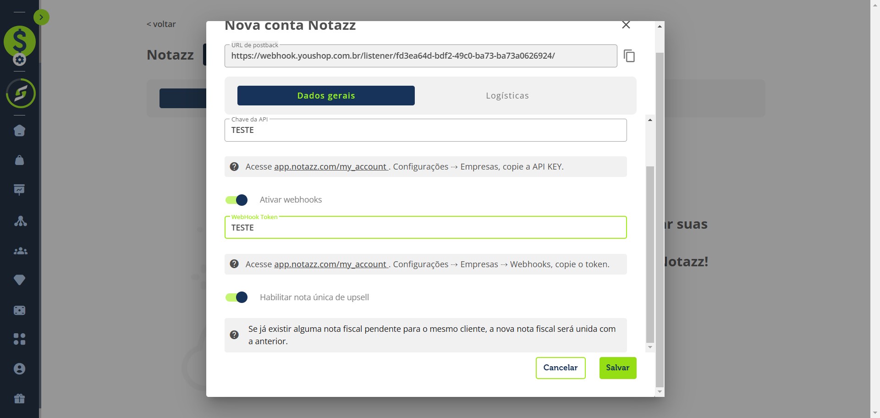The image size is (880, 418).
Task: Click the URL de postback field
Action: pyautogui.click(x=421, y=56)
